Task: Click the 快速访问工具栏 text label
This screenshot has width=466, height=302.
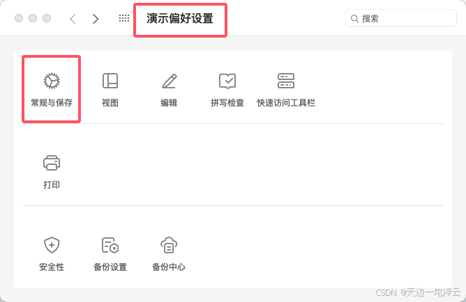Action: click(286, 102)
